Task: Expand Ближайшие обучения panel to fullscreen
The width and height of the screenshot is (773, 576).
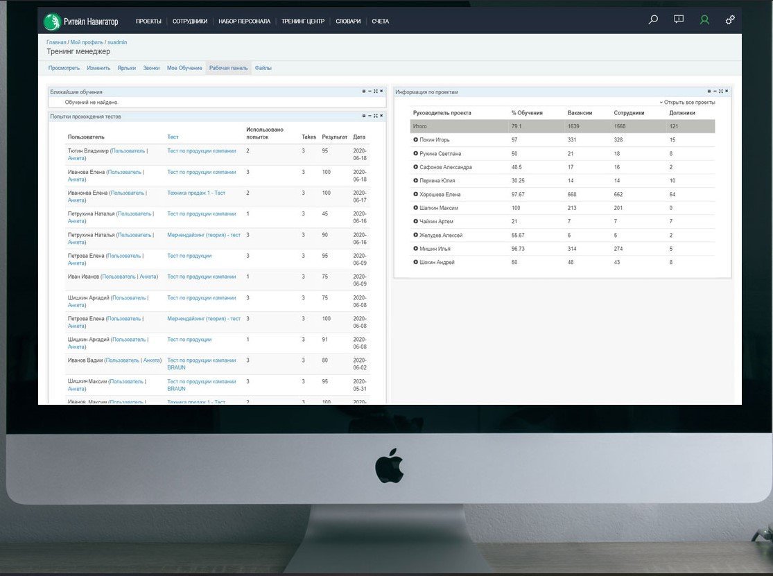Action: (376, 91)
